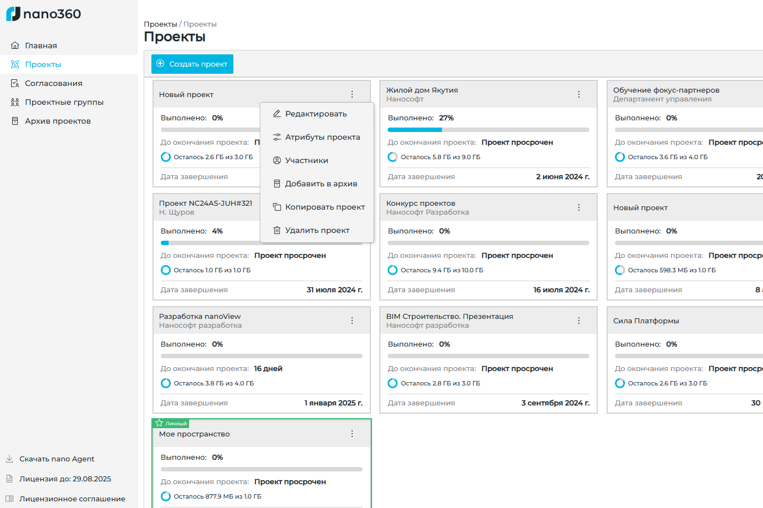
Task: Click the copy icon beside Копировать проект
Action: pos(276,206)
